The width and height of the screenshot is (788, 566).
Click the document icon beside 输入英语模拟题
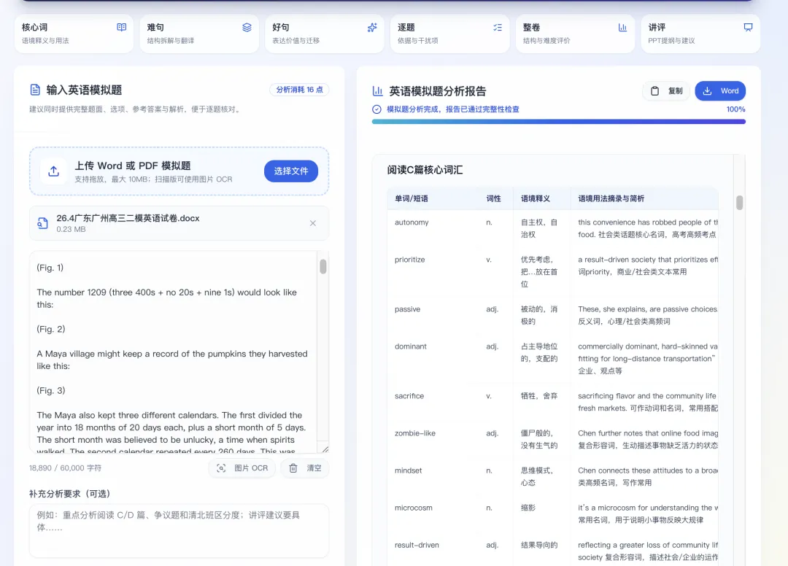click(x=35, y=90)
